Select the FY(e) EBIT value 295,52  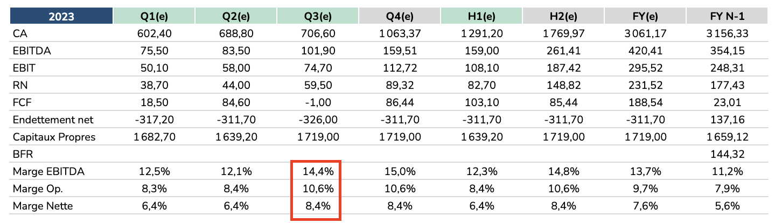(x=645, y=68)
